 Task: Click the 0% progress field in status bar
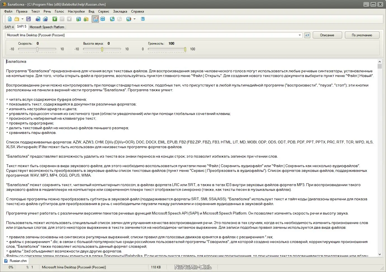tap(11, 267)
